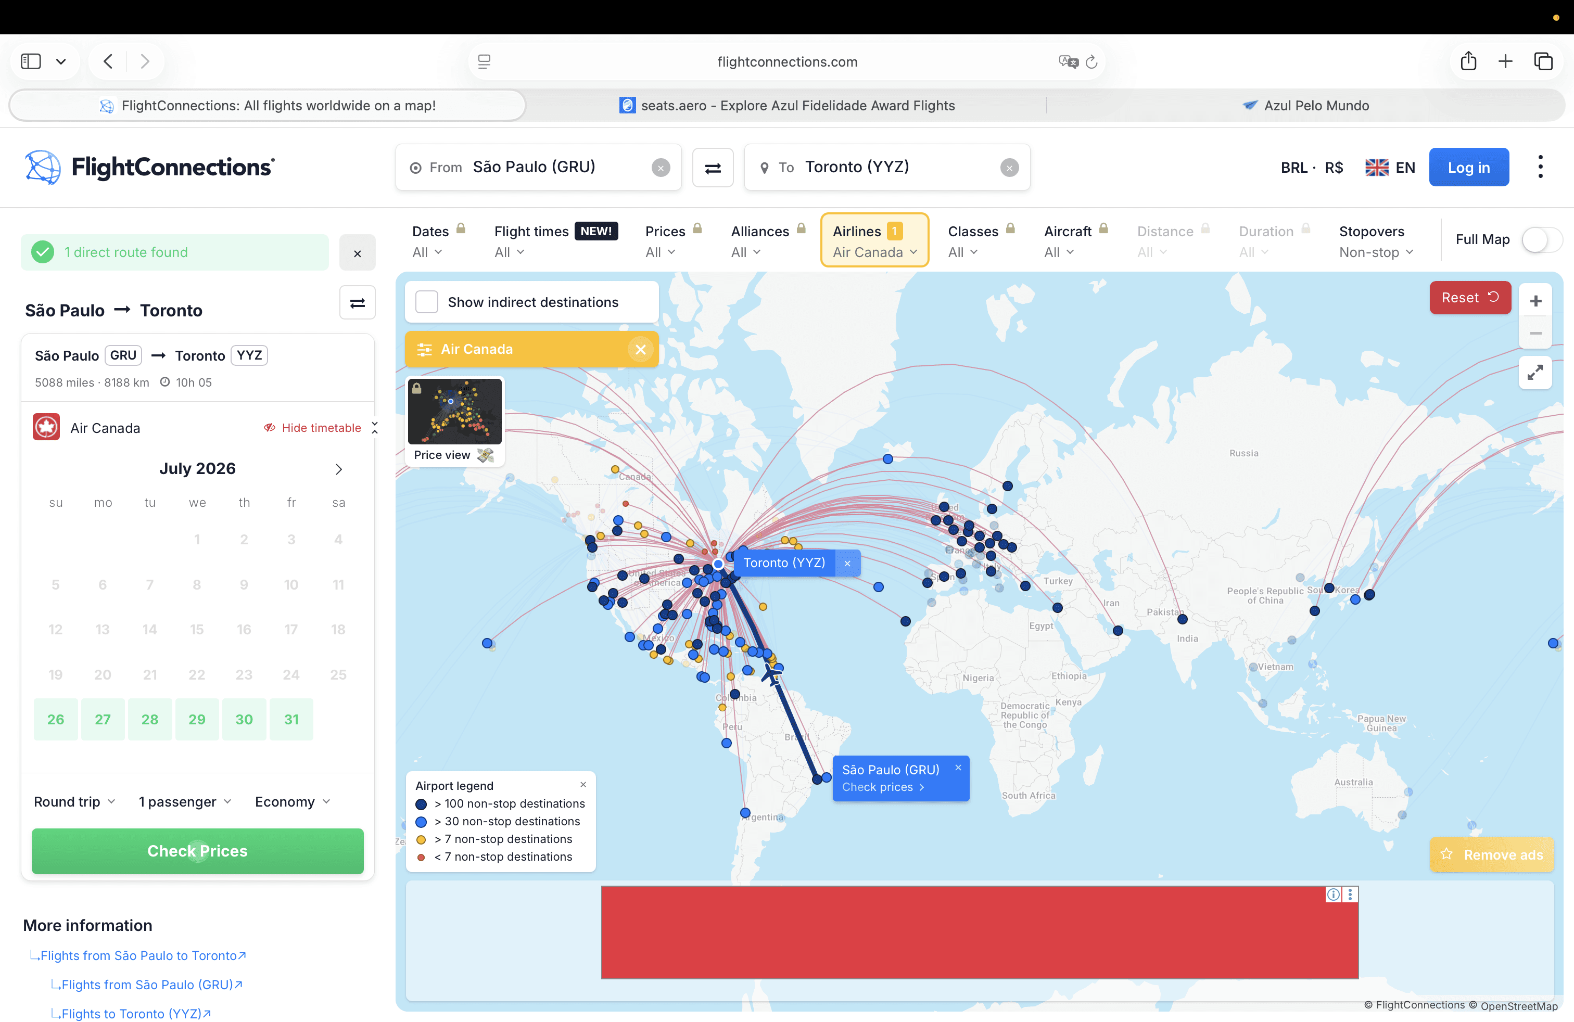Click the Air Canada airline logo
Image resolution: width=1574 pixels, height=1022 pixels.
(46, 427)
